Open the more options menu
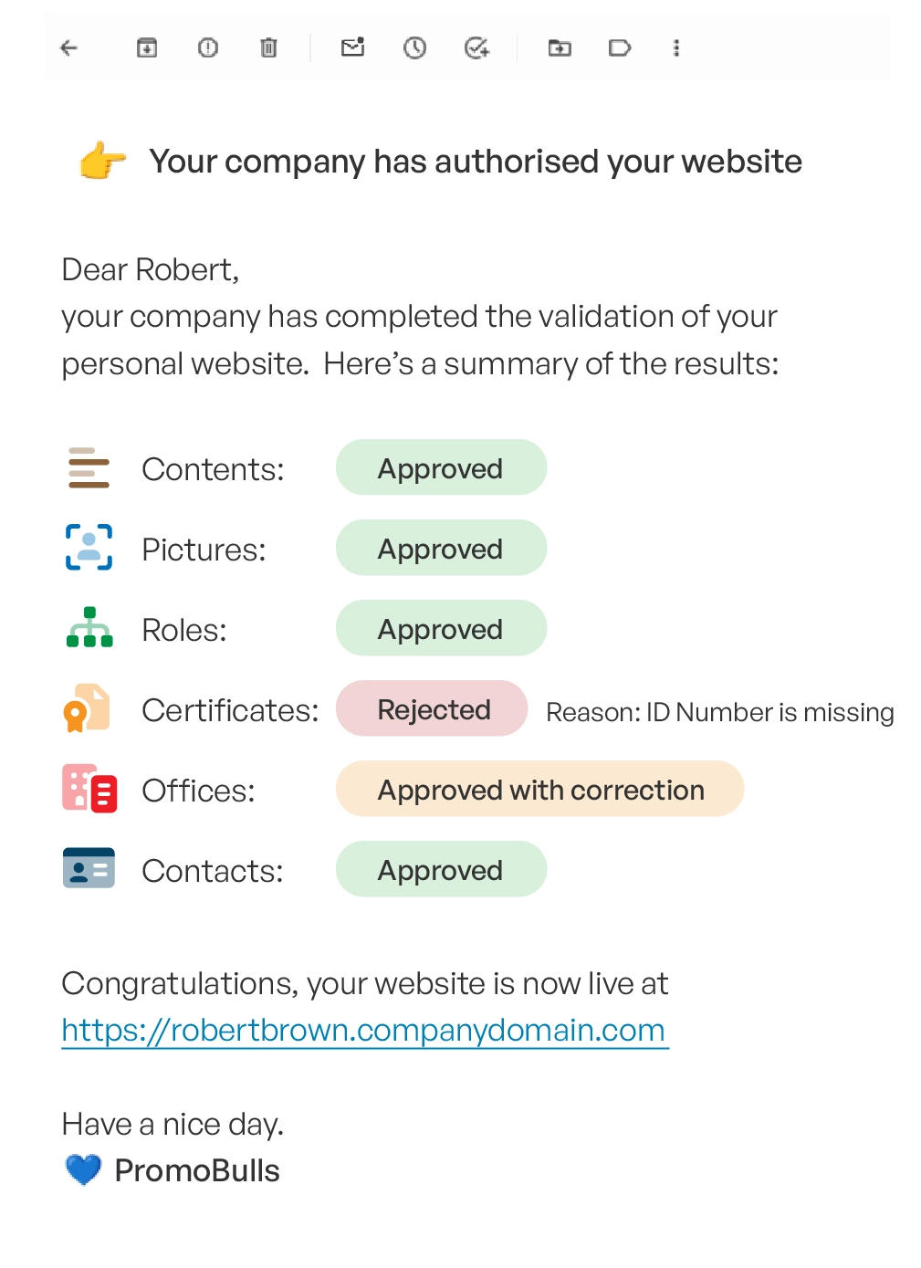This screenshot has height=1268, width=921. (676, 48)
